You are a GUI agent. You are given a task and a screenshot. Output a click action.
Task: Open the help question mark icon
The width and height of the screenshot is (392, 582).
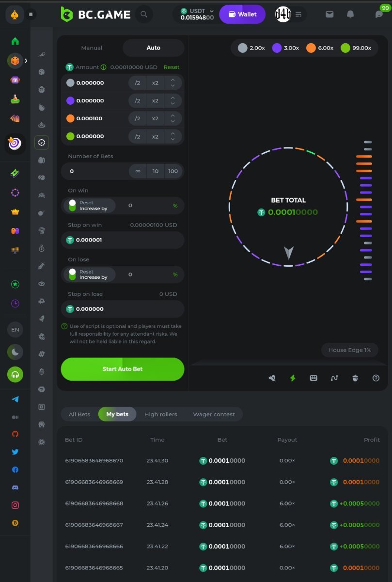pyautogui.click(x=376, y=378)
